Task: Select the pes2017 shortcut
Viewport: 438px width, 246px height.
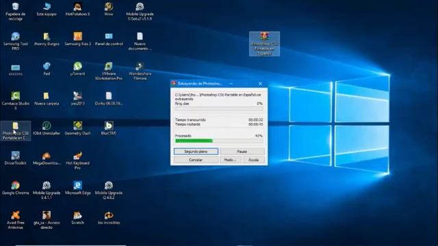Action: coord(77,98)
